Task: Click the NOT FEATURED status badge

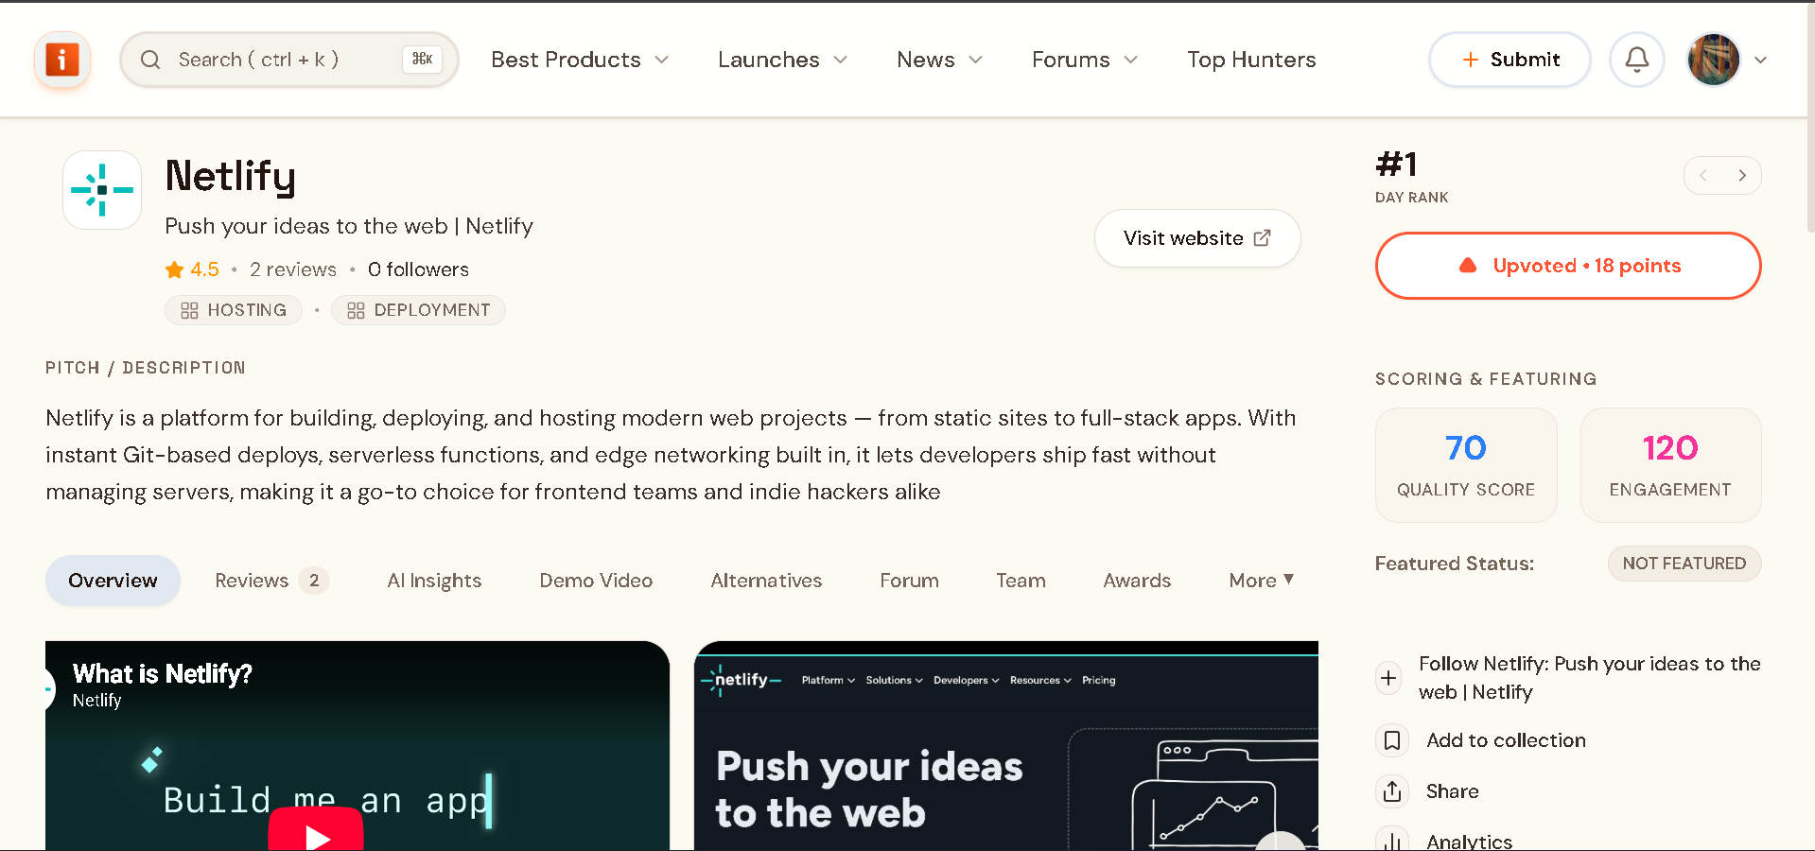Action: pos(1684,564)
